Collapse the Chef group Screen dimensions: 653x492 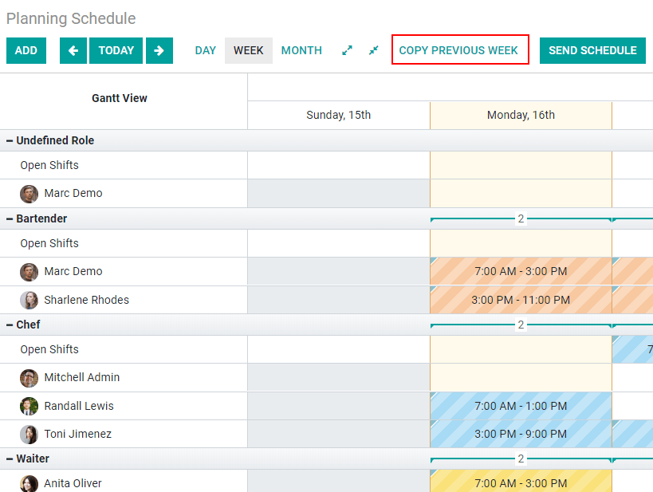pyautogui.click(x=10, y=325)
